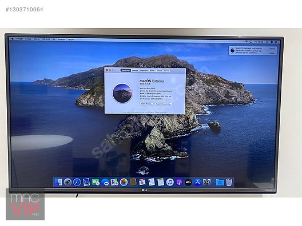The width and height of the screenshot is (302, 226).
Task: Switch to the Servis tab
Action: pos(166,71)
